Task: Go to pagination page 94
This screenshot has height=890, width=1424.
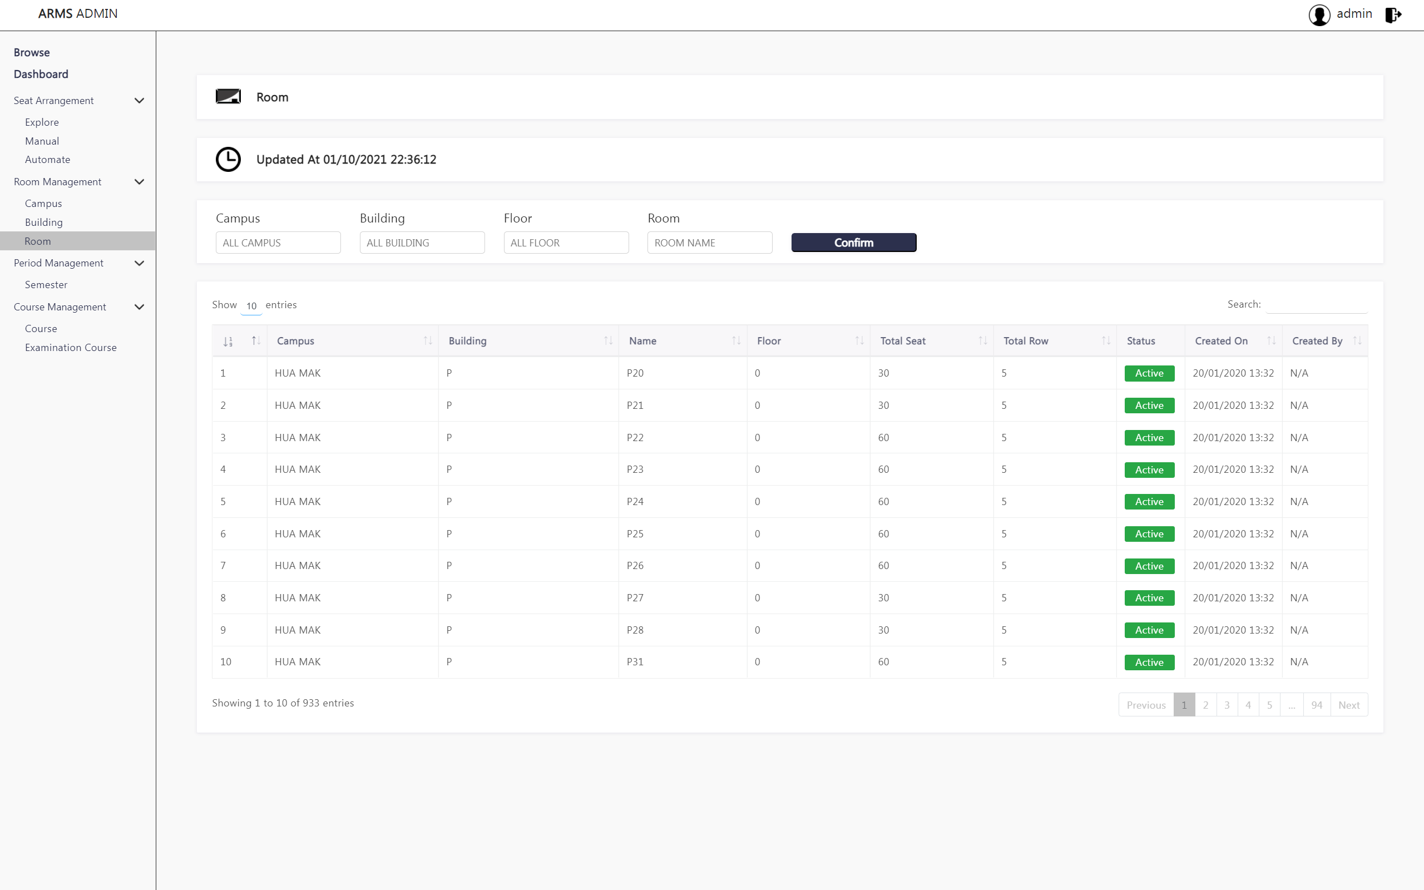Action: coord(1316,705)
